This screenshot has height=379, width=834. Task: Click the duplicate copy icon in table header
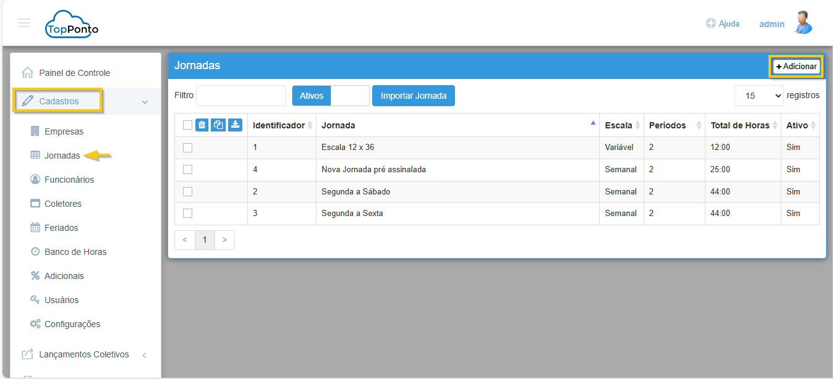[218, 125]
